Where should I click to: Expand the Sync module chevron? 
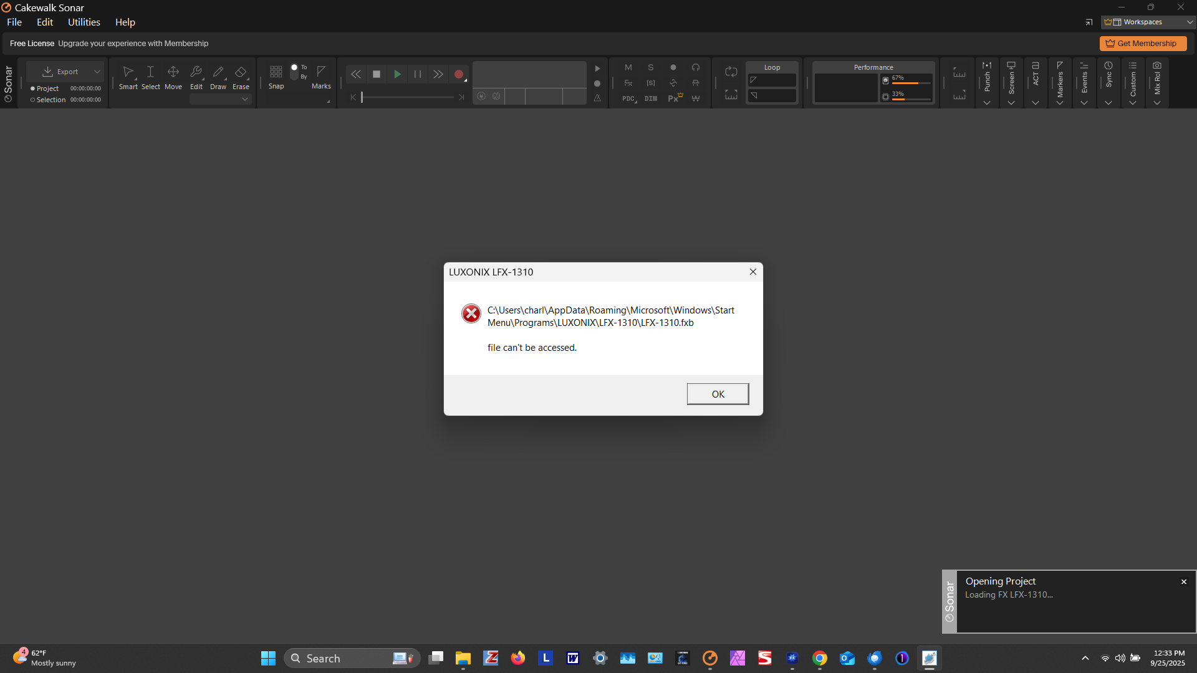coord(1108,103)
